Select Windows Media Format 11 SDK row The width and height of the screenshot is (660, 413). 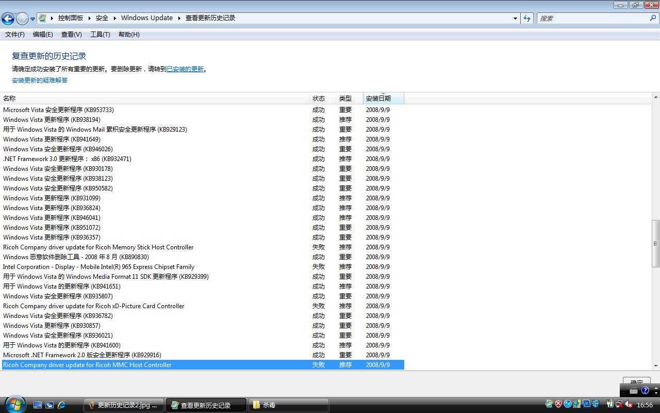(x=203, y=277)
